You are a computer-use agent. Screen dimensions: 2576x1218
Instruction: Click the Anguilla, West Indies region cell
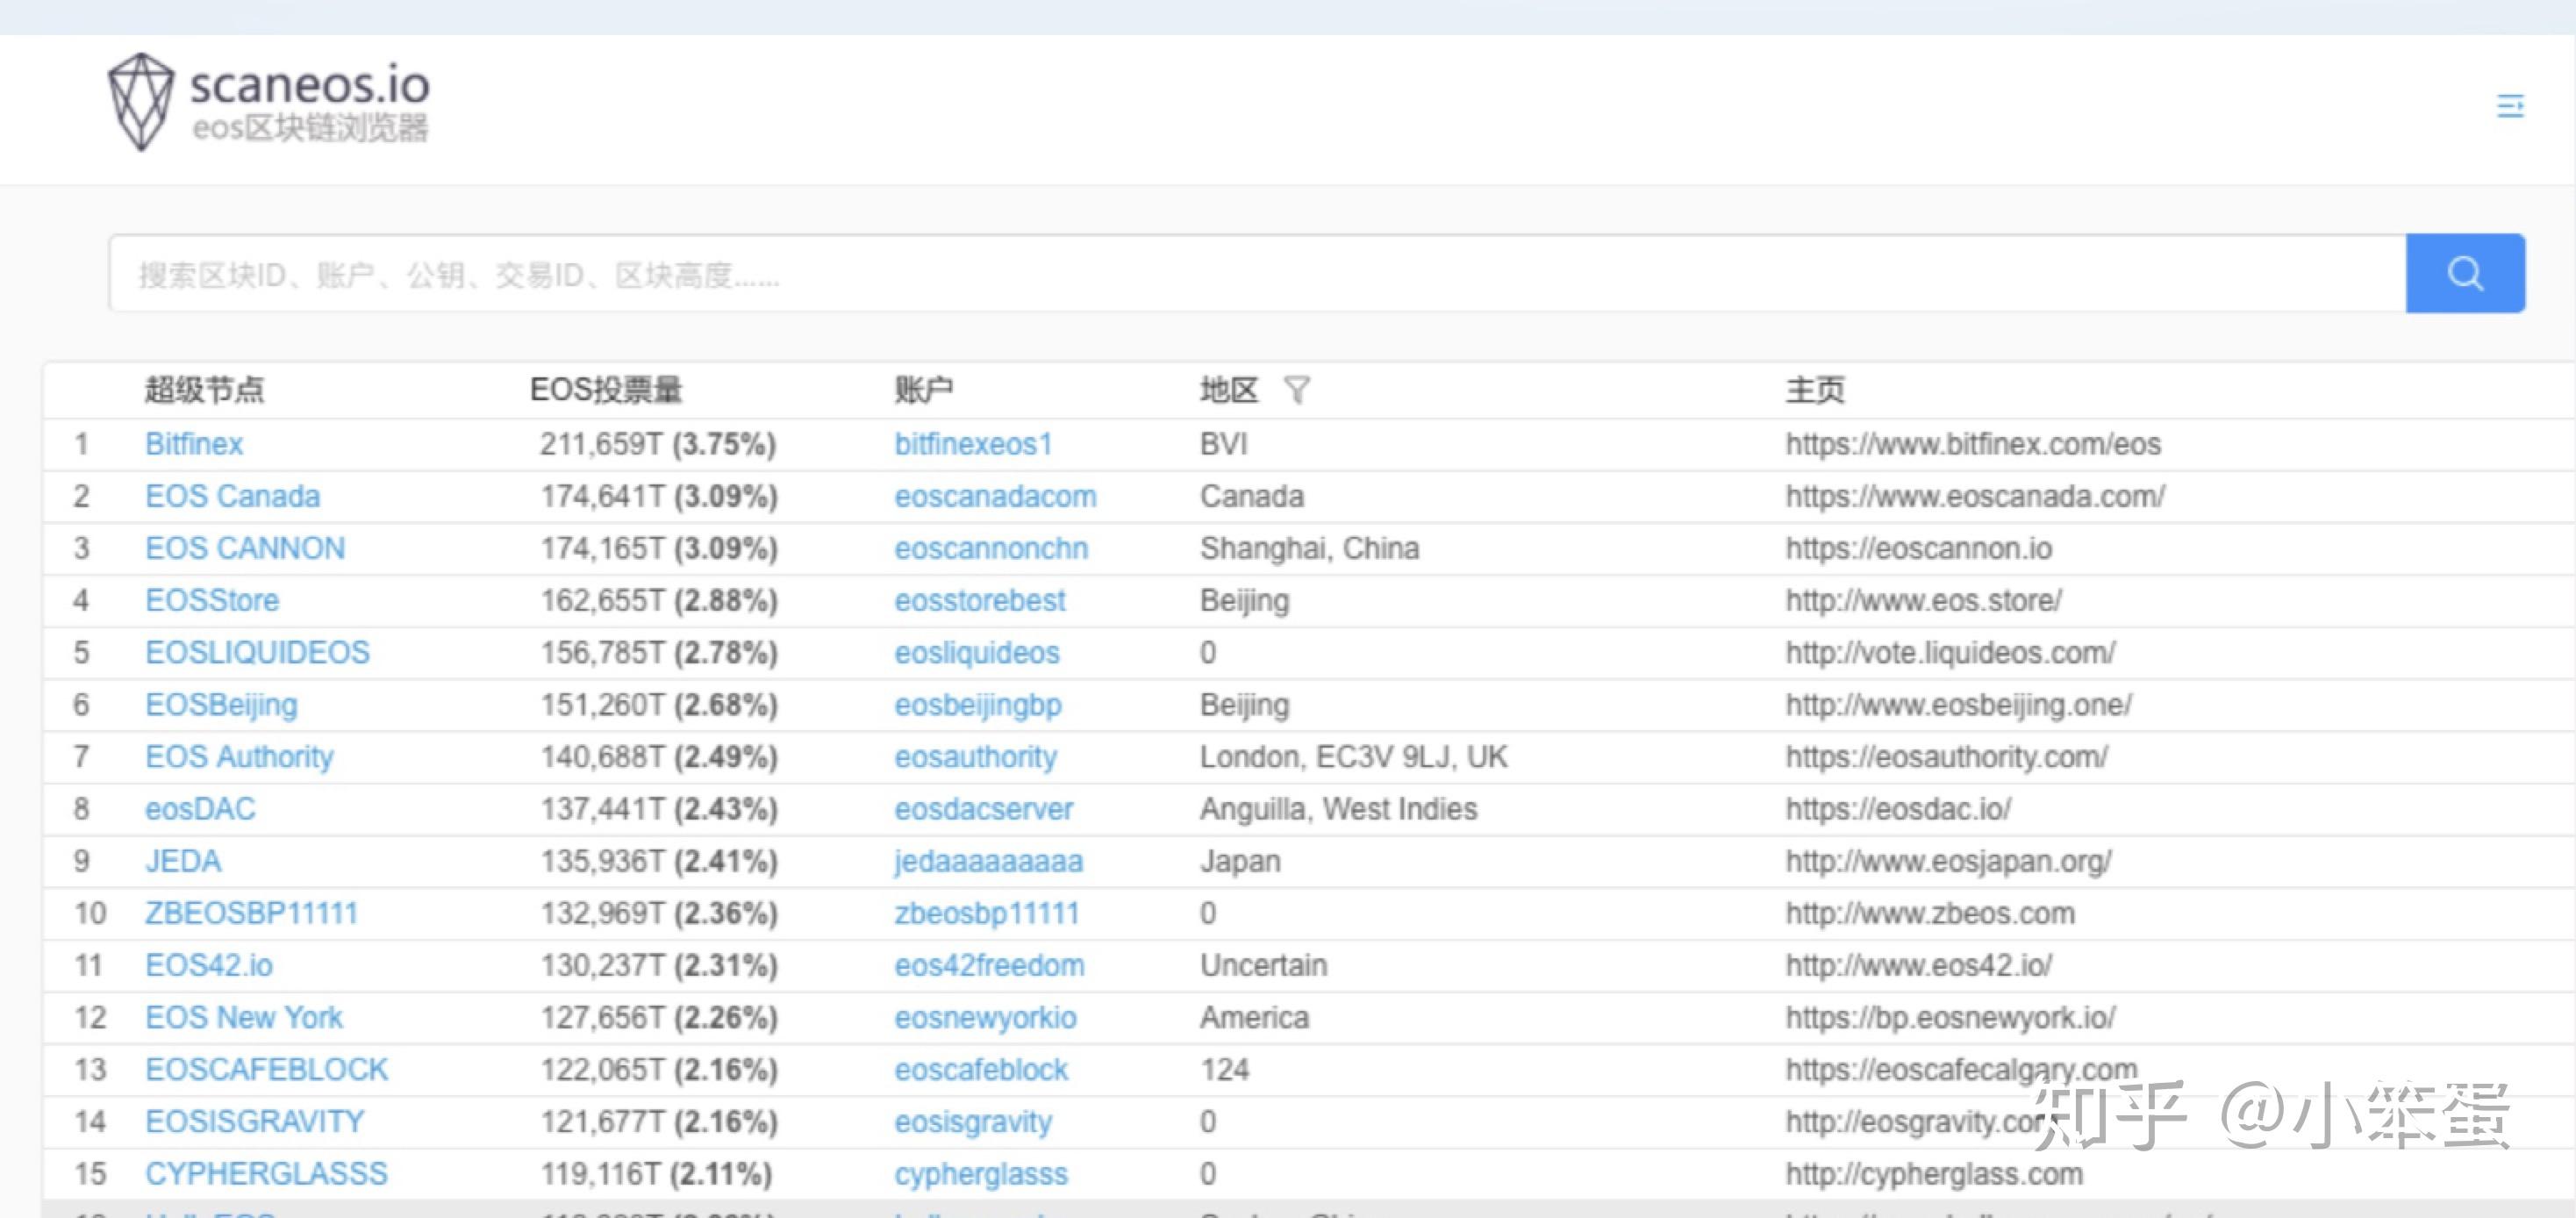[x=1338, y=809]
